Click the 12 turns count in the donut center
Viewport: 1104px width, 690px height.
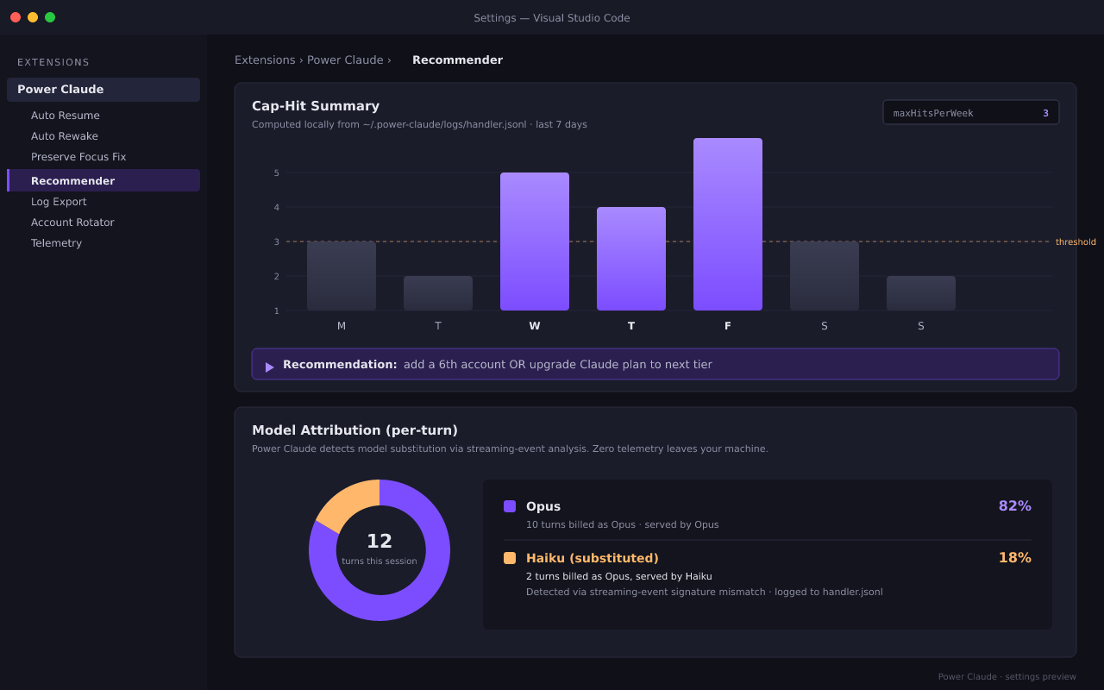379,542
